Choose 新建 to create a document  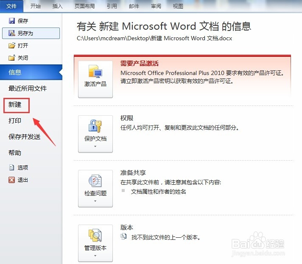click(x=15, y=105)
